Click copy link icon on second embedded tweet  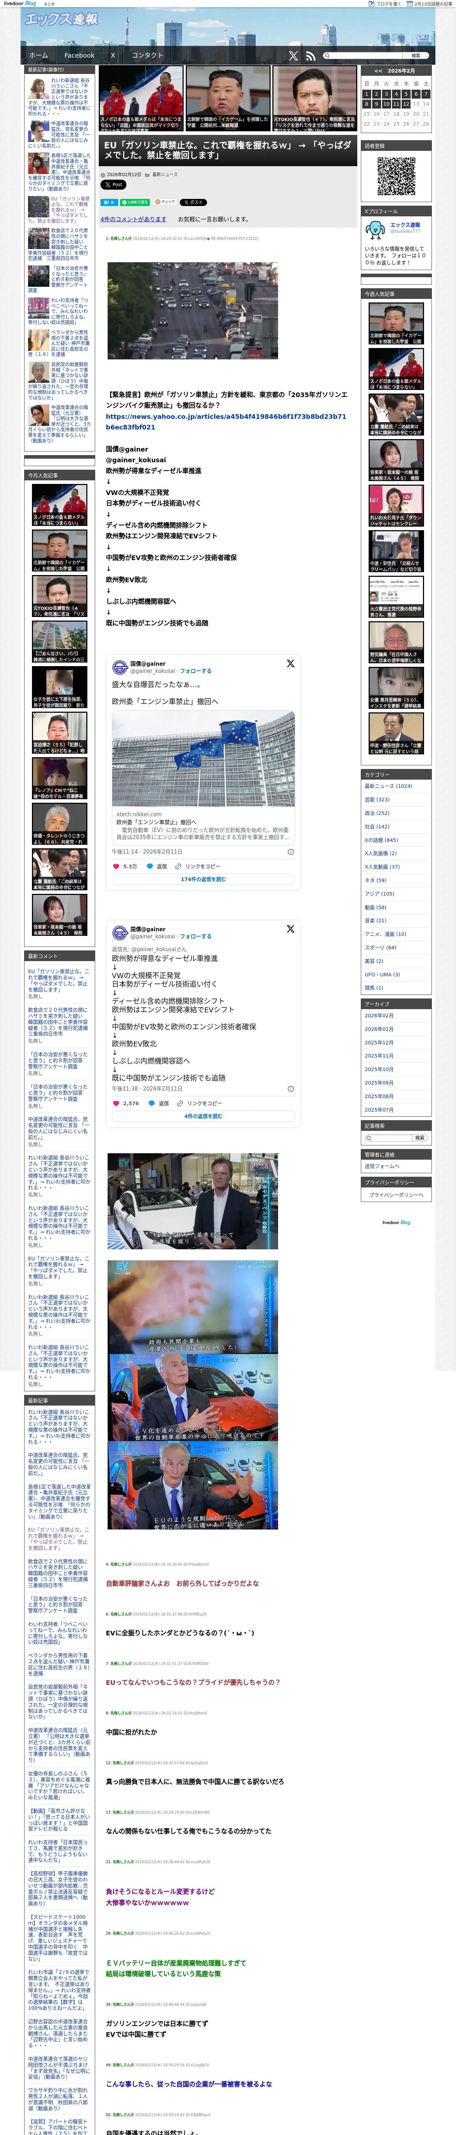[x=181, y=1103]
